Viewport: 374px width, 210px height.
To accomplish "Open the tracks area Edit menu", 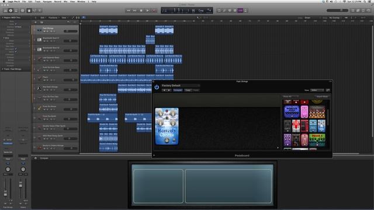I will [x=43, y=17].
